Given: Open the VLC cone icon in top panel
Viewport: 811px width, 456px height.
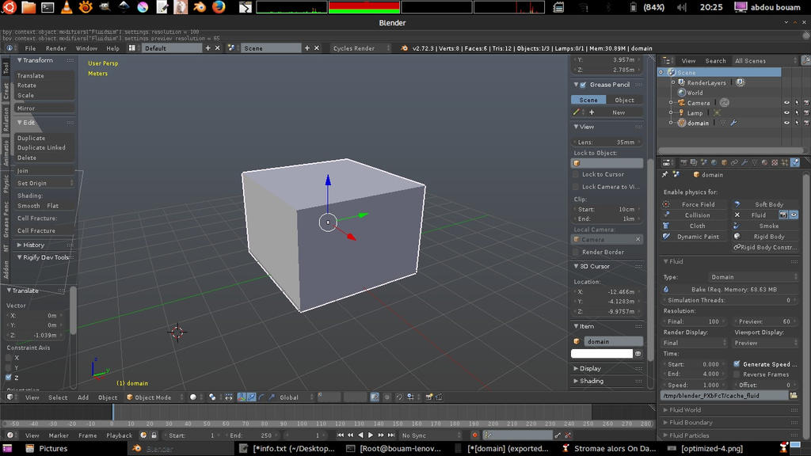Looking at the screenshot, I should click(x=67, y=6).
